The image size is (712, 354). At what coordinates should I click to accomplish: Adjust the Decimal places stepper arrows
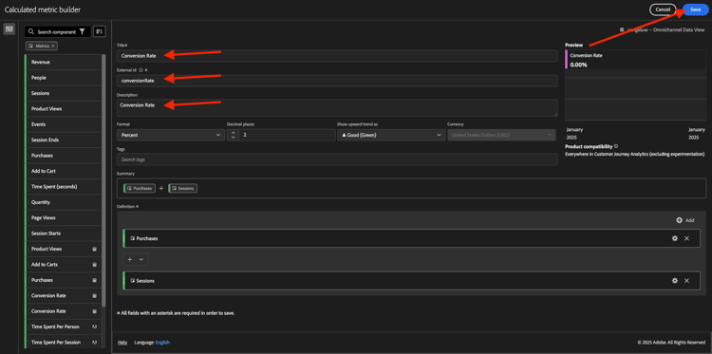click(233, 136)
